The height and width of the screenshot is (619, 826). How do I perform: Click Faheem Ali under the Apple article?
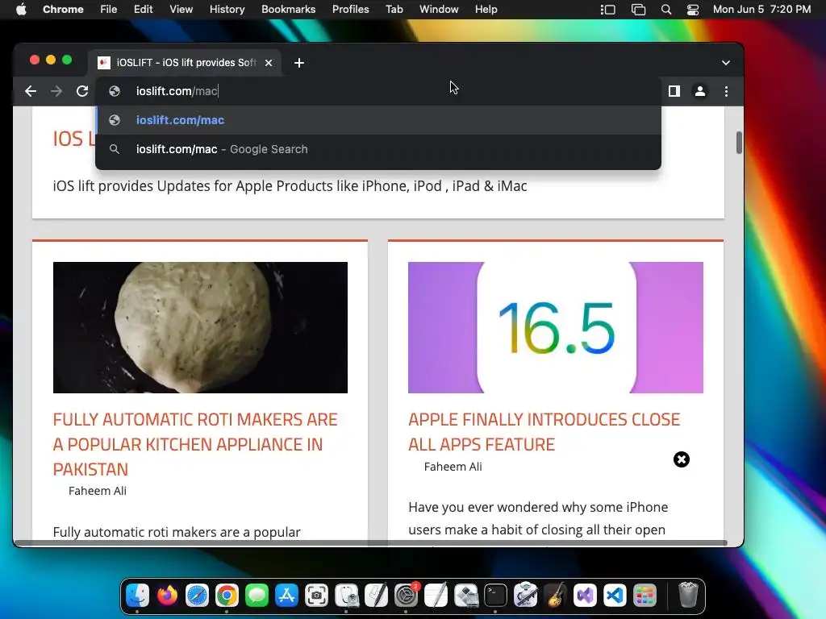pos(453,467)
